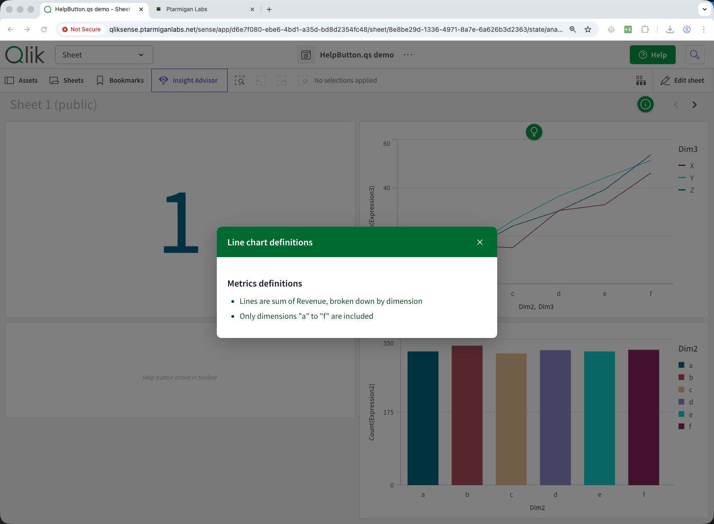This screenshot has width=714, height=524.
Task: Click the smart search selections icon
Action: (x=240, y=80)
